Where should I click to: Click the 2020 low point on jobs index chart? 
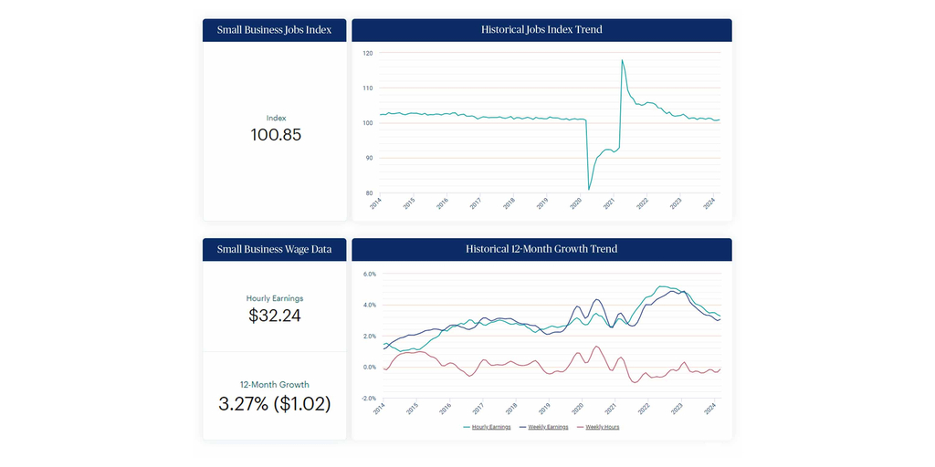point(589,189)
